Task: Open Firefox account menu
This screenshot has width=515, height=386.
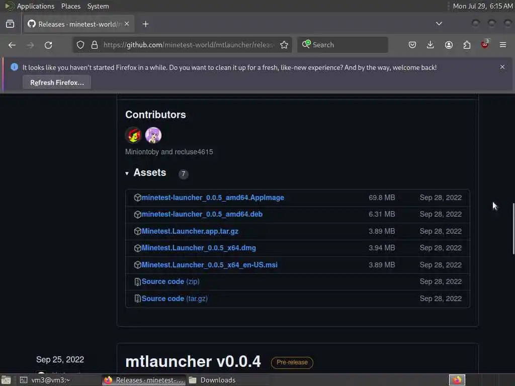Action: (449, 45)
